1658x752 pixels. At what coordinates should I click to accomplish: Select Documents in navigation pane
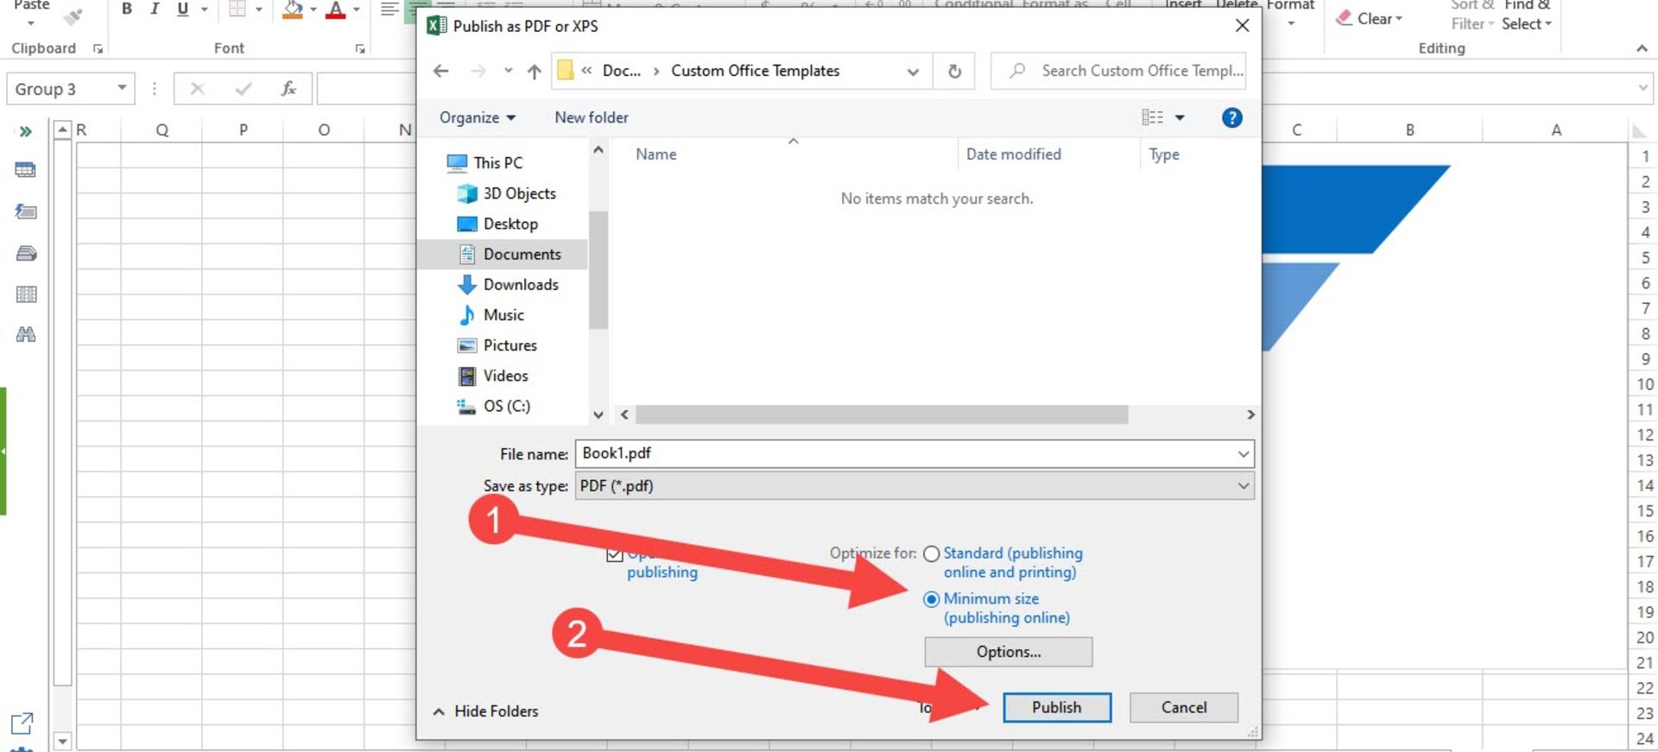[522, 254]
